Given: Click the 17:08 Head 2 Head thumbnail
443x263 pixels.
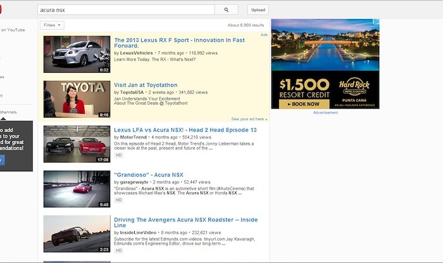Looking at the screenshot, I should click(x=77, y=144).
